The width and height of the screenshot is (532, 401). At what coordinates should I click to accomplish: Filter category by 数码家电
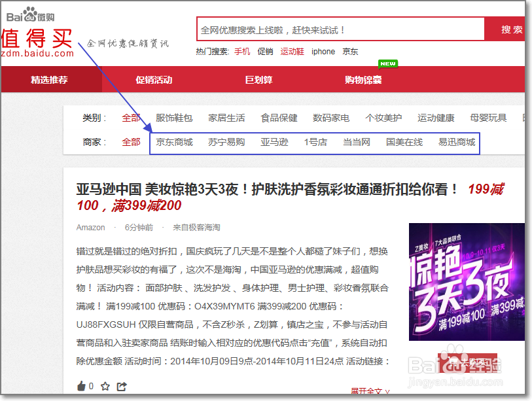[331, 118]
